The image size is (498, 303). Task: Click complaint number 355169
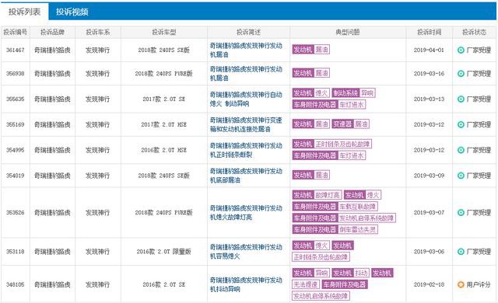[x=16, y=124]
